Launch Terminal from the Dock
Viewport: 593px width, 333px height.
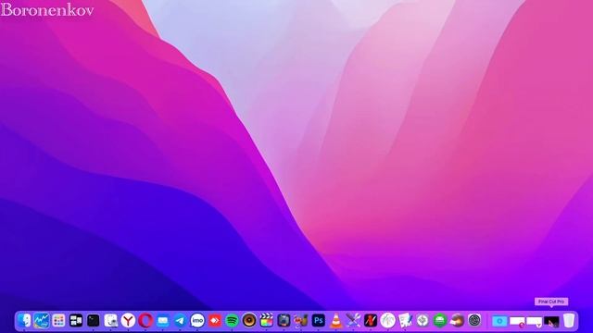[94, 321]
